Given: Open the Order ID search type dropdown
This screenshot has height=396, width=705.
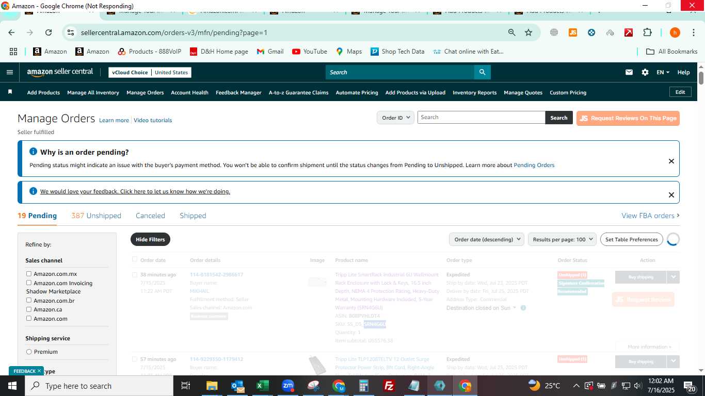Looking at the screenshot, I should click(395, 118).
